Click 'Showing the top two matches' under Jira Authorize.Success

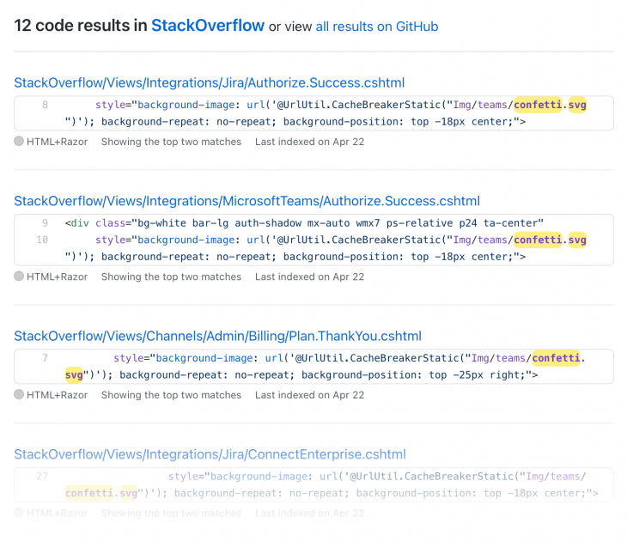coord(171,142)
